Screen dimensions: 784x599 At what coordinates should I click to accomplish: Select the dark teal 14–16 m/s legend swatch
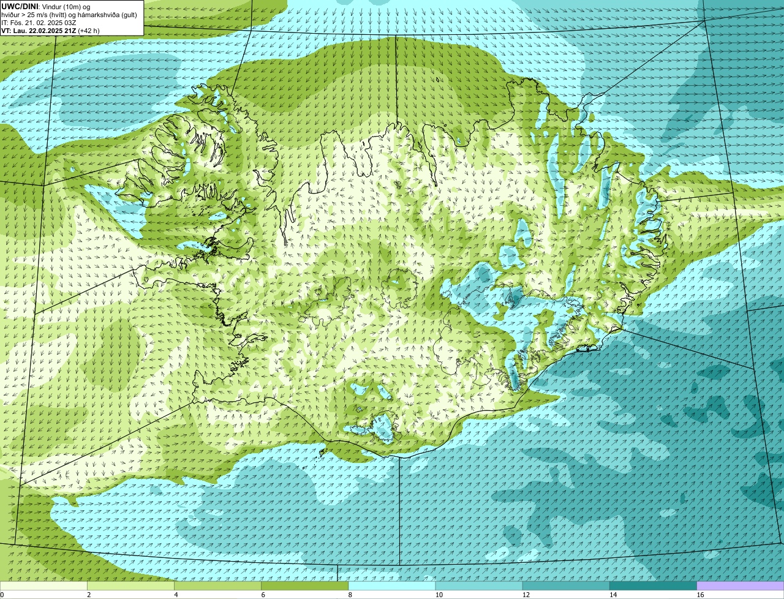pos(653,586)
